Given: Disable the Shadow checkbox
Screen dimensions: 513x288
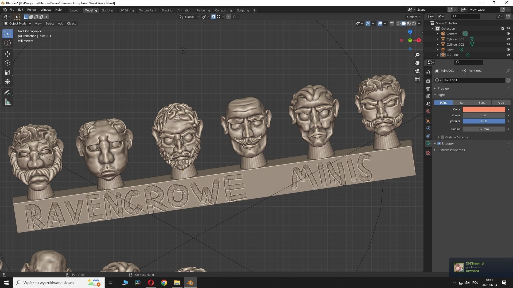Looking at the screenshot, I should [439, 144].
